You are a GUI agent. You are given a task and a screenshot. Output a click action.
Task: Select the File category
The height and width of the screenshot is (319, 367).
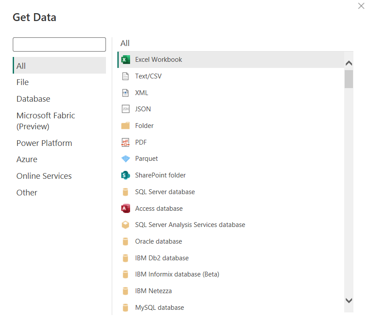tap(23, 82)
